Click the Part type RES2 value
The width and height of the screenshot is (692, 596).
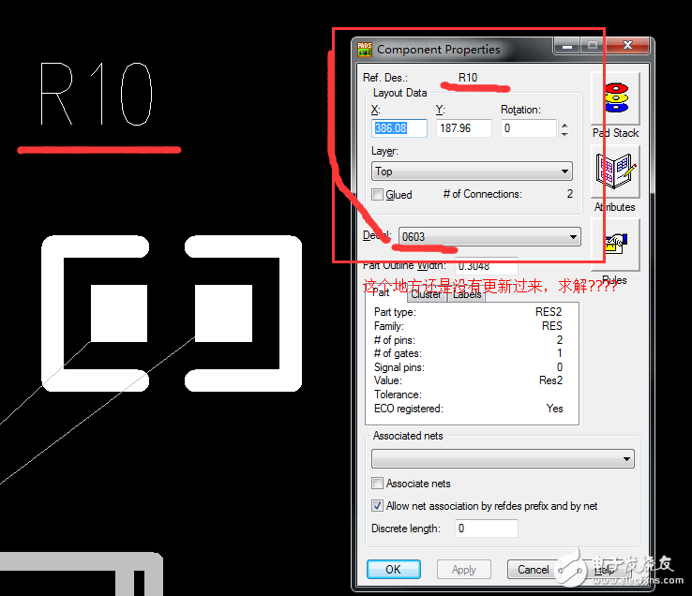pos(549,312)
